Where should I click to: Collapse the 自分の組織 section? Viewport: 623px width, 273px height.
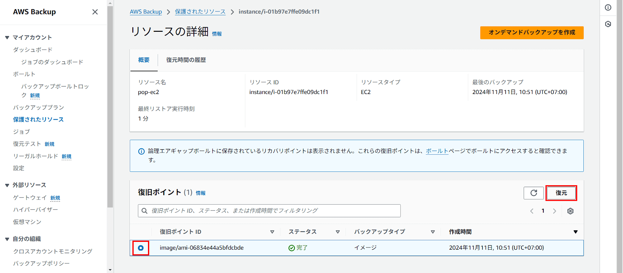[7, 239]
